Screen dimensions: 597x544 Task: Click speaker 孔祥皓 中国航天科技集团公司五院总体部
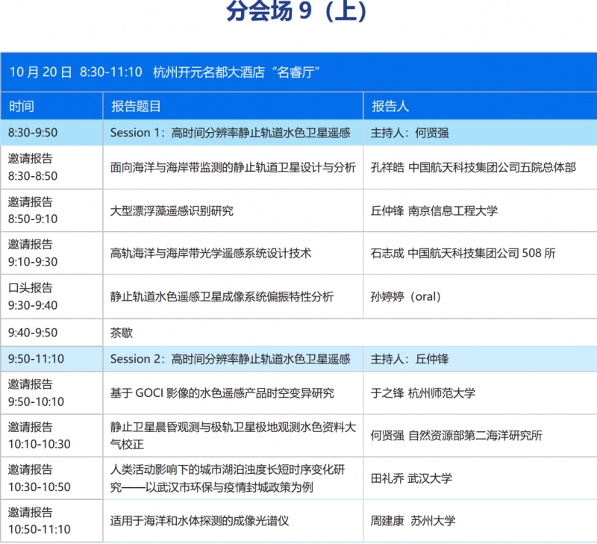tap(473, 167)
